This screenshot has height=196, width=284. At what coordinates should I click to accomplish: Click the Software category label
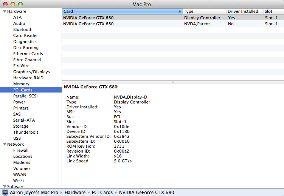point(16,187)
